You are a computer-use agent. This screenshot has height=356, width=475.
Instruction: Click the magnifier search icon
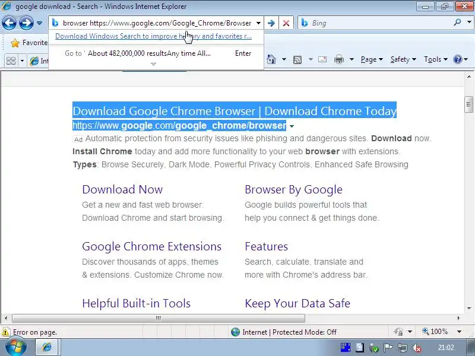pos(457,23)
